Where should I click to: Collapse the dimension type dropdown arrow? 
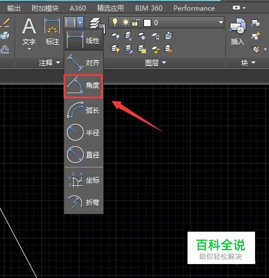click(x=80, y=22)
